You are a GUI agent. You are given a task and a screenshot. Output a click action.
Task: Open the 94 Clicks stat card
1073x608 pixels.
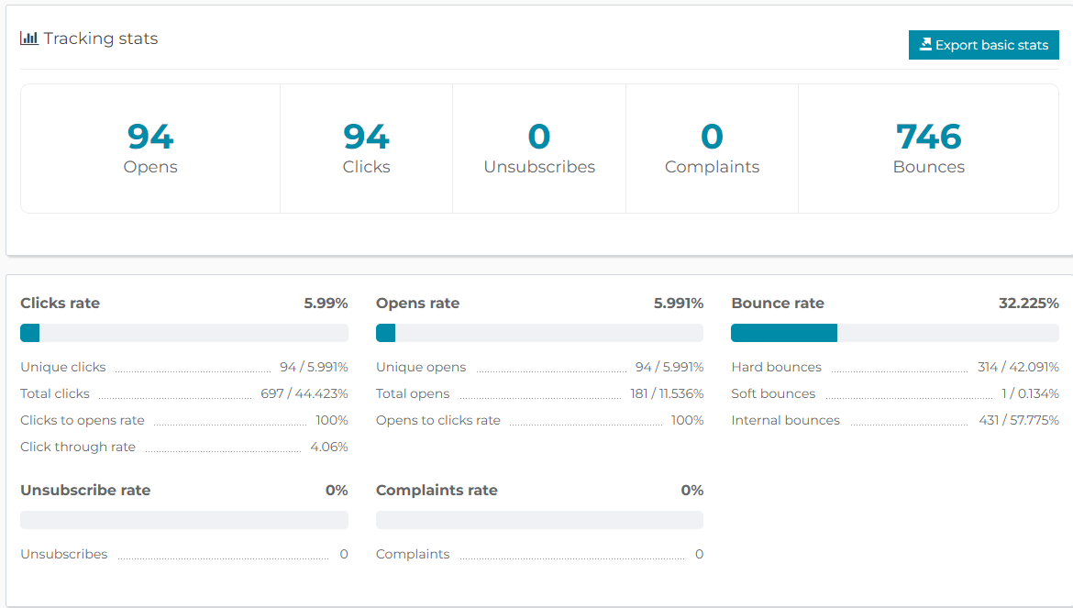coord(366,149)
